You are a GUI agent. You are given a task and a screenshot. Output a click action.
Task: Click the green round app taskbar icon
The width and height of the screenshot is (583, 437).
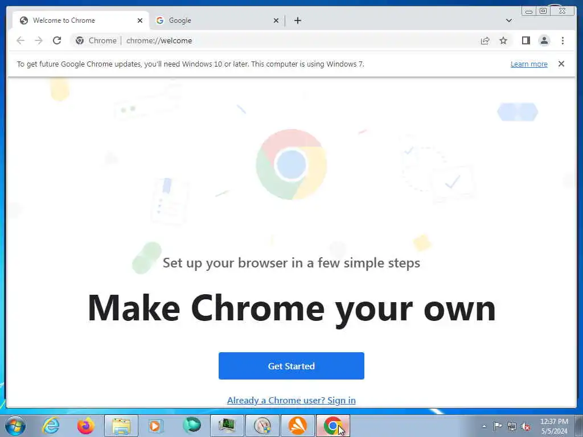click(x=191, y=426)
